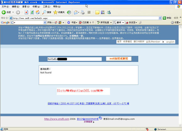
Task: Open Google toolbar settings dropdown
Action: point(176,22)
